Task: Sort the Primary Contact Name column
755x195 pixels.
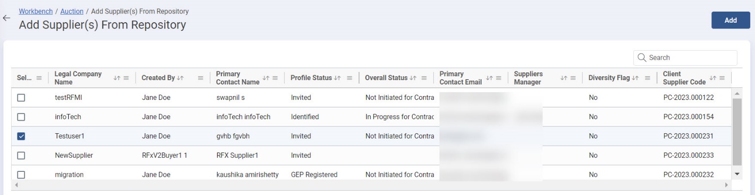Action: [x=265, y=78]
